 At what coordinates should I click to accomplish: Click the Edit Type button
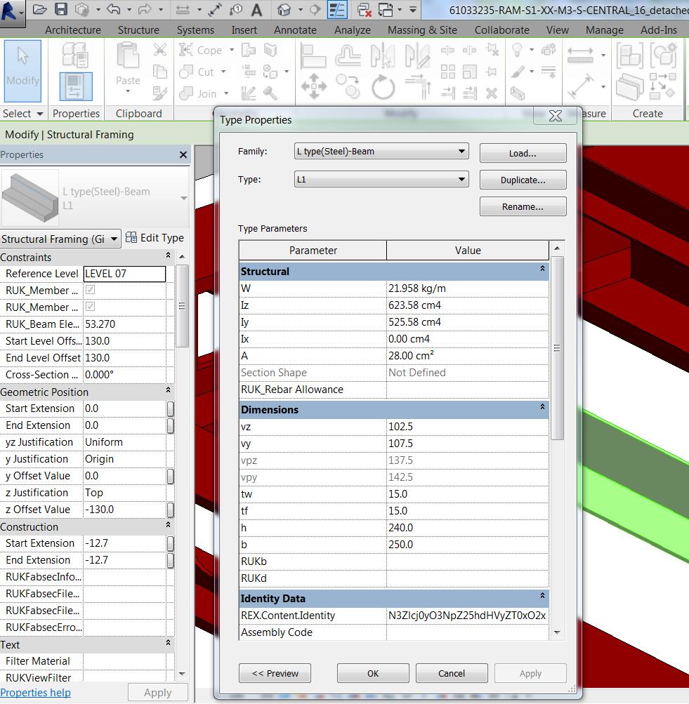pos(155,238)
